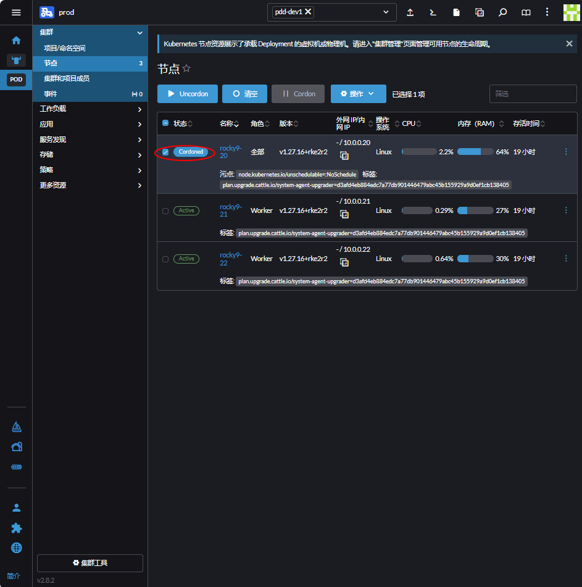Viewport: 582px width, 587px height.
Task: Open the Import YAML upload icon
Action: [x=410, y=12]
